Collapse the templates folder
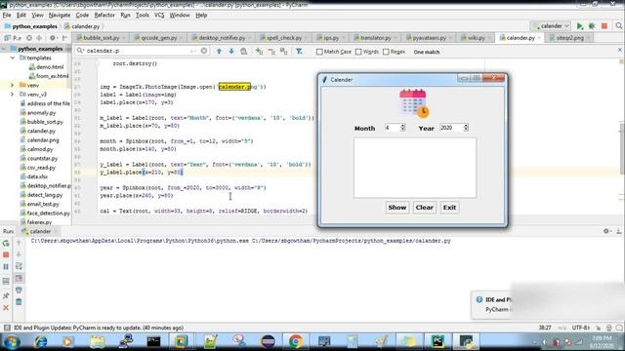 click(13, 58)
